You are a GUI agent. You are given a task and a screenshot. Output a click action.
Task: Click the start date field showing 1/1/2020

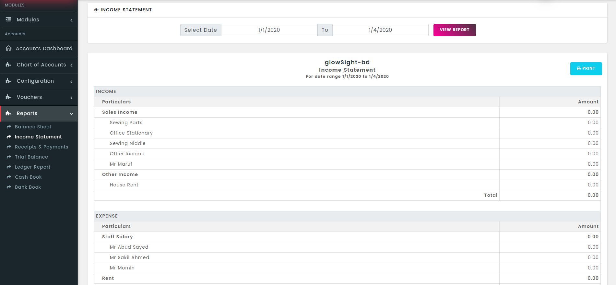pyautogui.click(x=269, y=30)
